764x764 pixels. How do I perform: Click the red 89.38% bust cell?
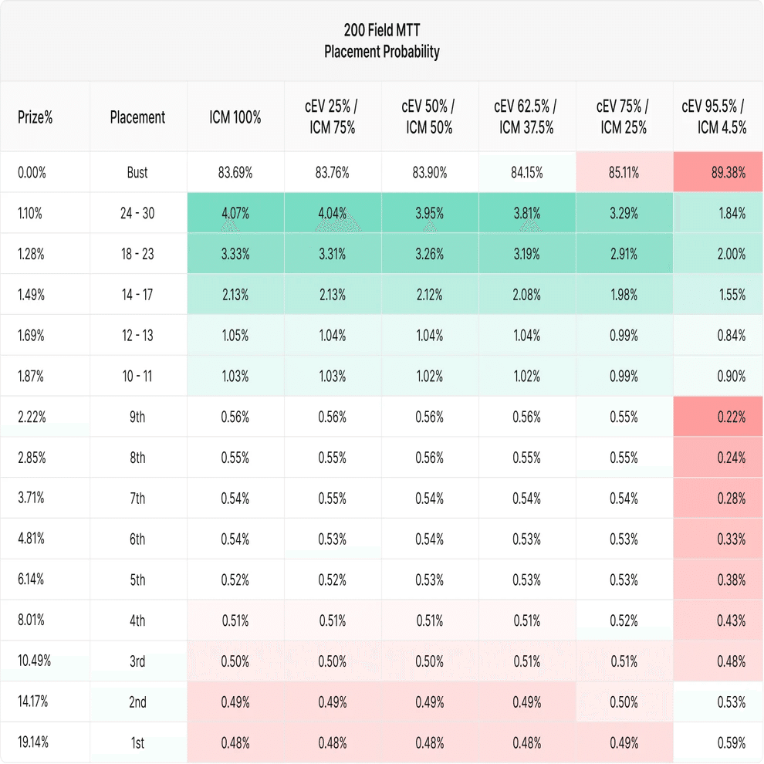coord(729,173)
